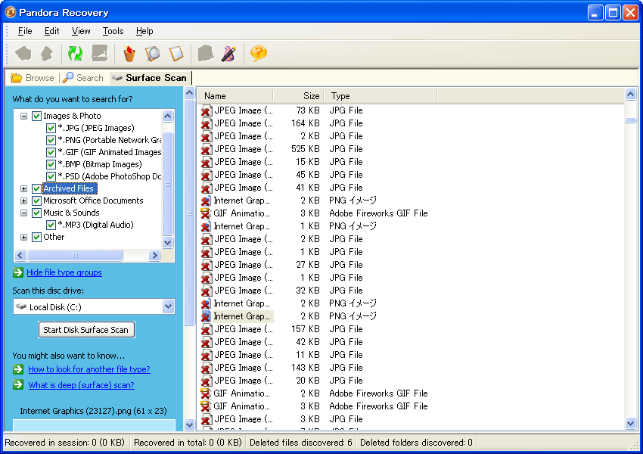This screenshot has width=643, height=454.
Task: Click file icon of 45 KB JPEG Image
Action: (207, 175)
